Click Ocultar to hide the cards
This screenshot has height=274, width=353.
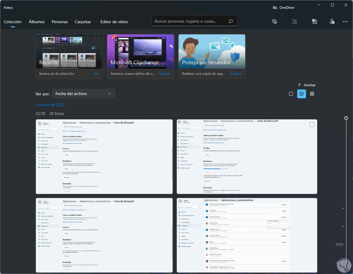[306, 85]
